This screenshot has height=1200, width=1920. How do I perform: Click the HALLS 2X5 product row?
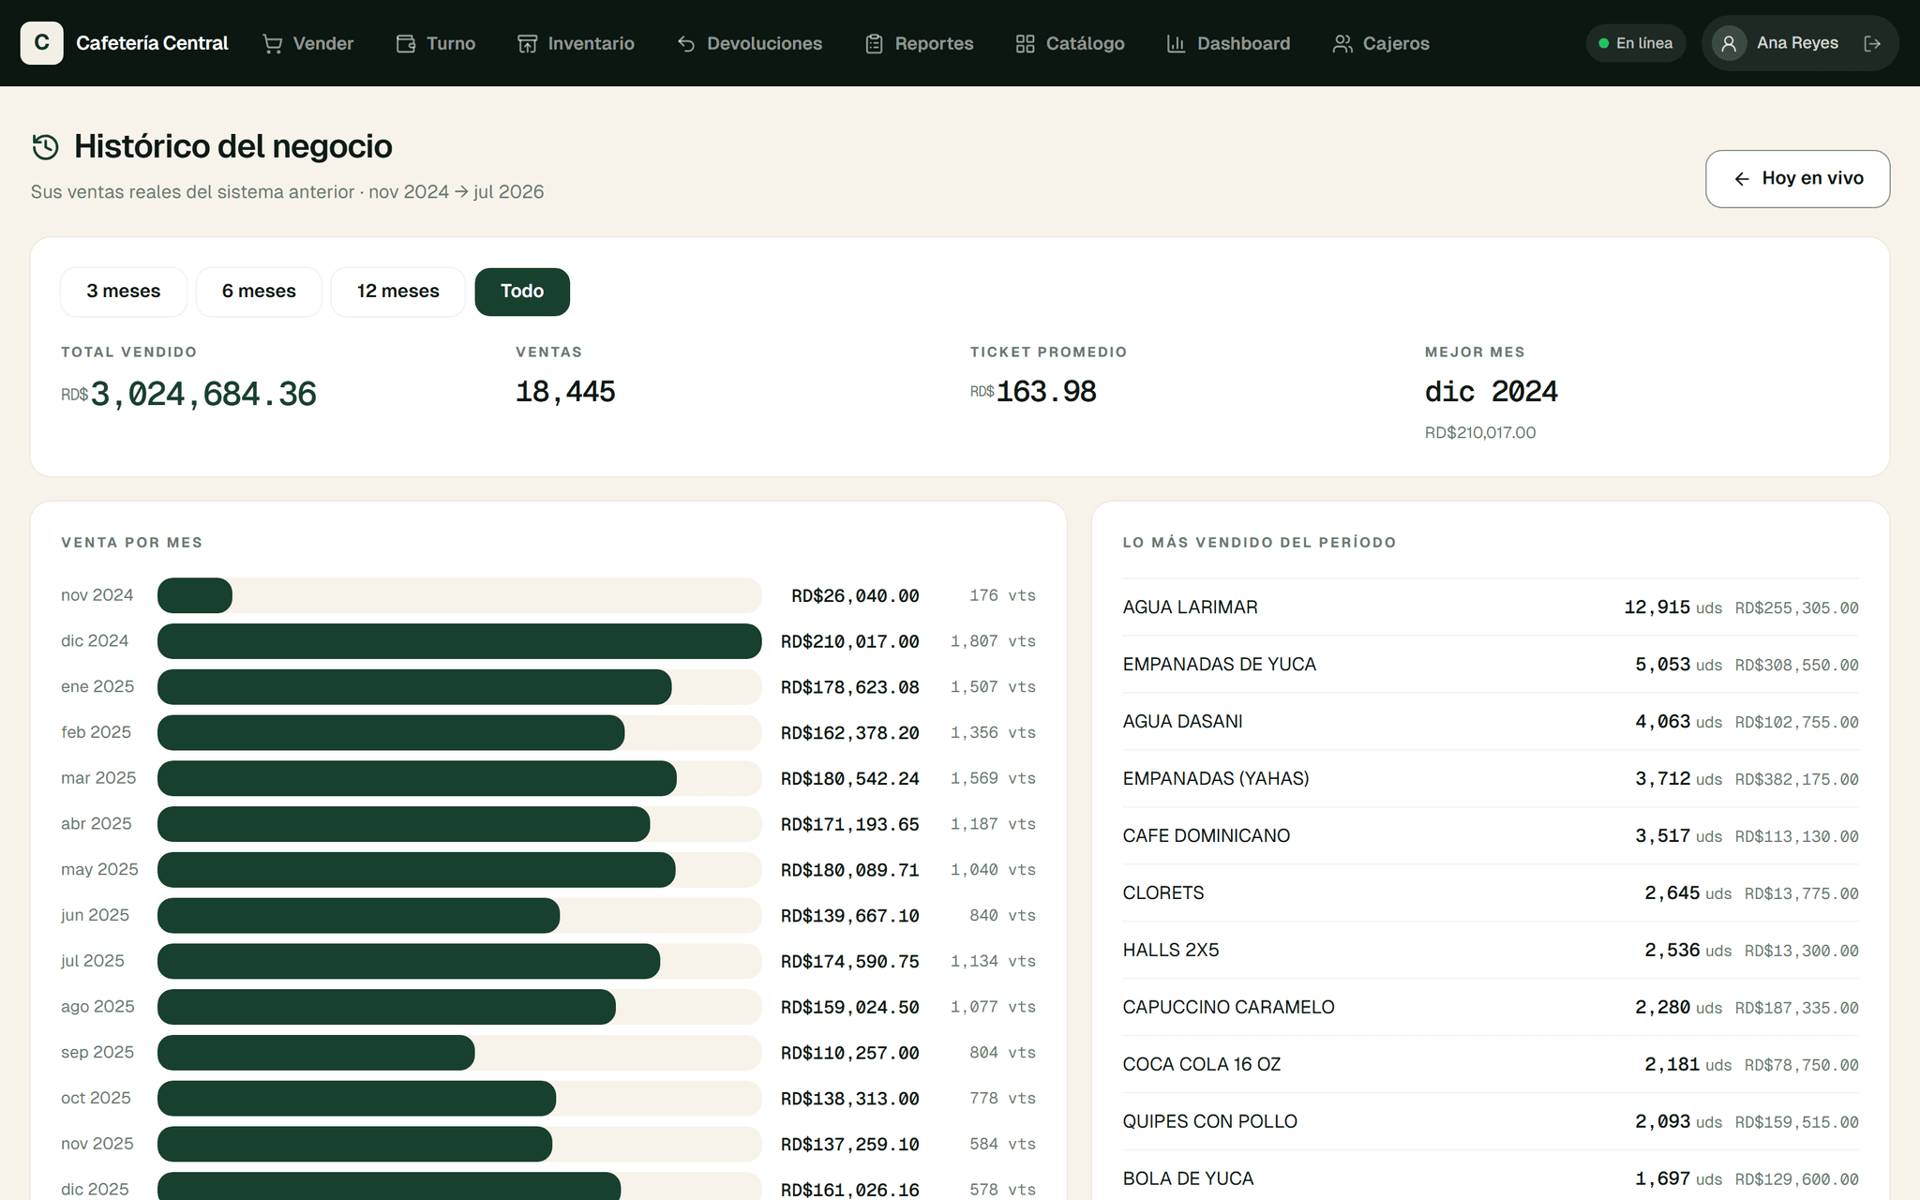click(x=1491, y=951)
